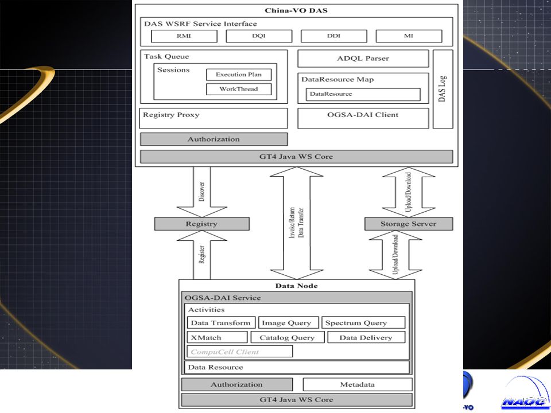Click the Invoke/Return Data Transfer arrow

[x=296, y=223]
